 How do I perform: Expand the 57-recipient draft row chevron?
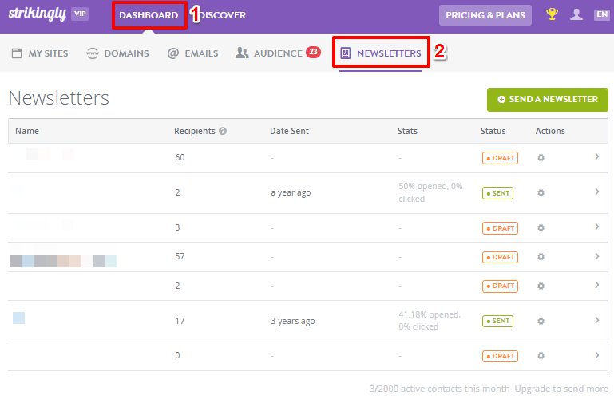[x=596, y=256]
